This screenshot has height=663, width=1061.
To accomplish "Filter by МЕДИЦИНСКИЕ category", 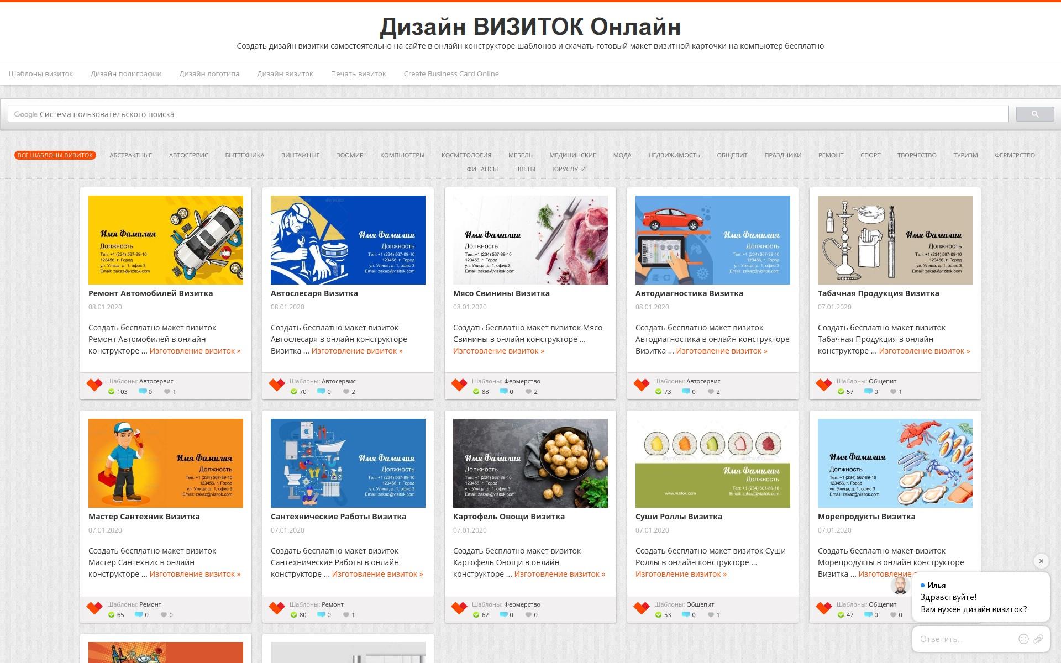I will point(573,155).
